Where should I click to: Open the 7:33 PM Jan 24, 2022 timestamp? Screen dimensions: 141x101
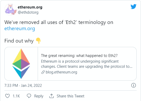tap(23, 86)
